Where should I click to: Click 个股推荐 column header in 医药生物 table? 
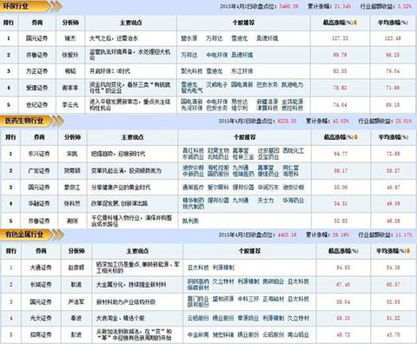[x=245, y=137]
